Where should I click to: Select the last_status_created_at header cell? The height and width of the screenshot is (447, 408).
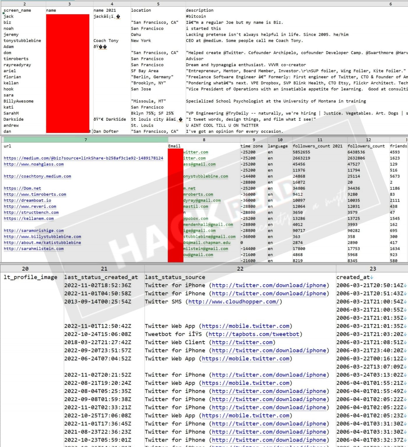coord(101,277)
